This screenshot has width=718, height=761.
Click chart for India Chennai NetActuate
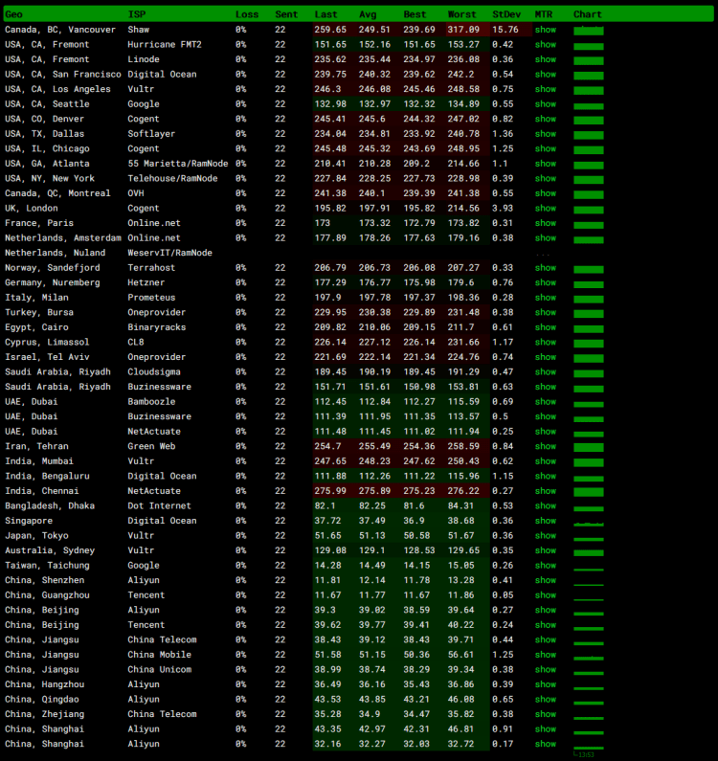click(x=588, y=492)
